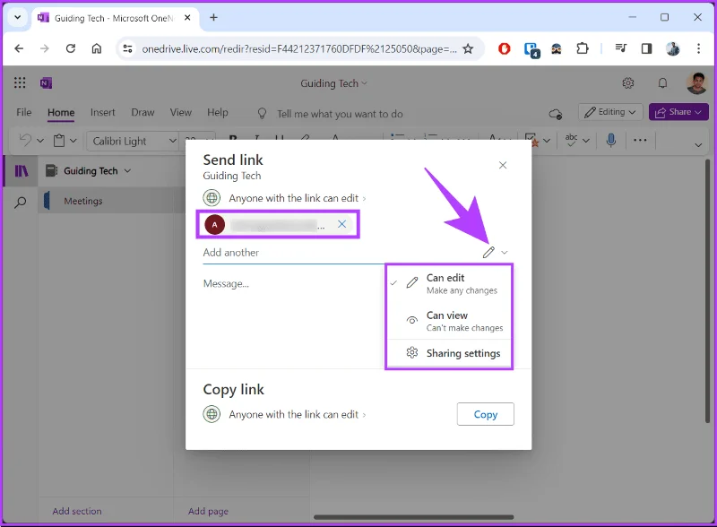This screenshot has width=717, height=527.
Task: Expand the spelling abc options arrow
Action: 586,141
